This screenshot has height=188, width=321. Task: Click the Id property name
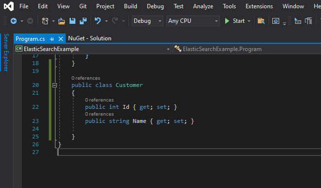click(126, 107)
